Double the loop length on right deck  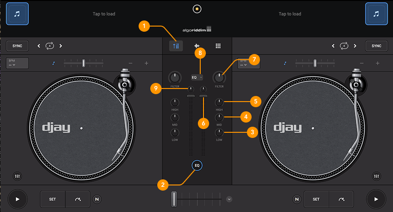355,46
